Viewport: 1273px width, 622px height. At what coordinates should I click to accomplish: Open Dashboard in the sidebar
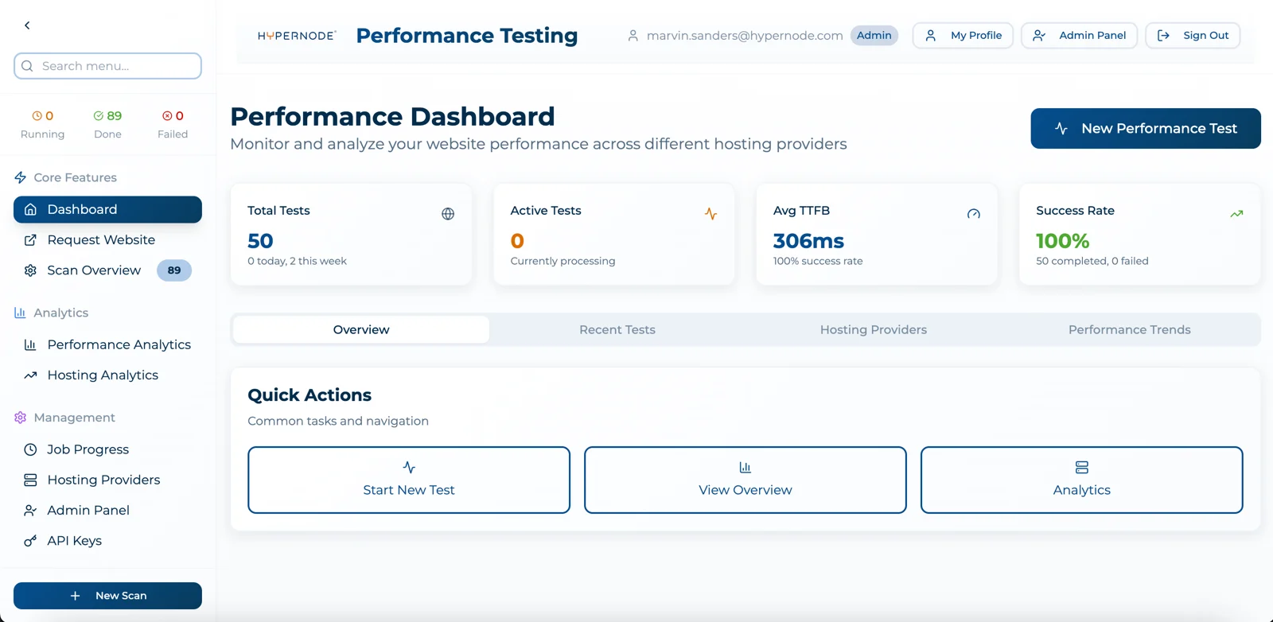107,209
